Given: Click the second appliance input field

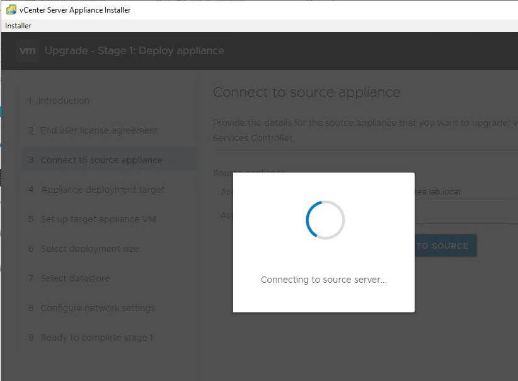Looking at the screenshot, I should coord(466,215).
